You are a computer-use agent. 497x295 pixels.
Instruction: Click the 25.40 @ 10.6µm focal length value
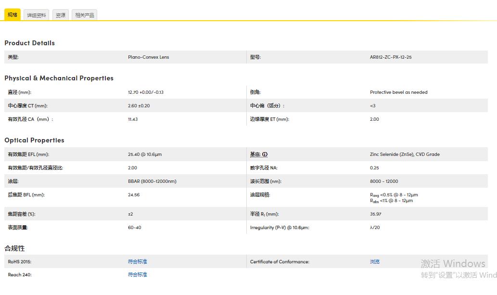[145, 154]
